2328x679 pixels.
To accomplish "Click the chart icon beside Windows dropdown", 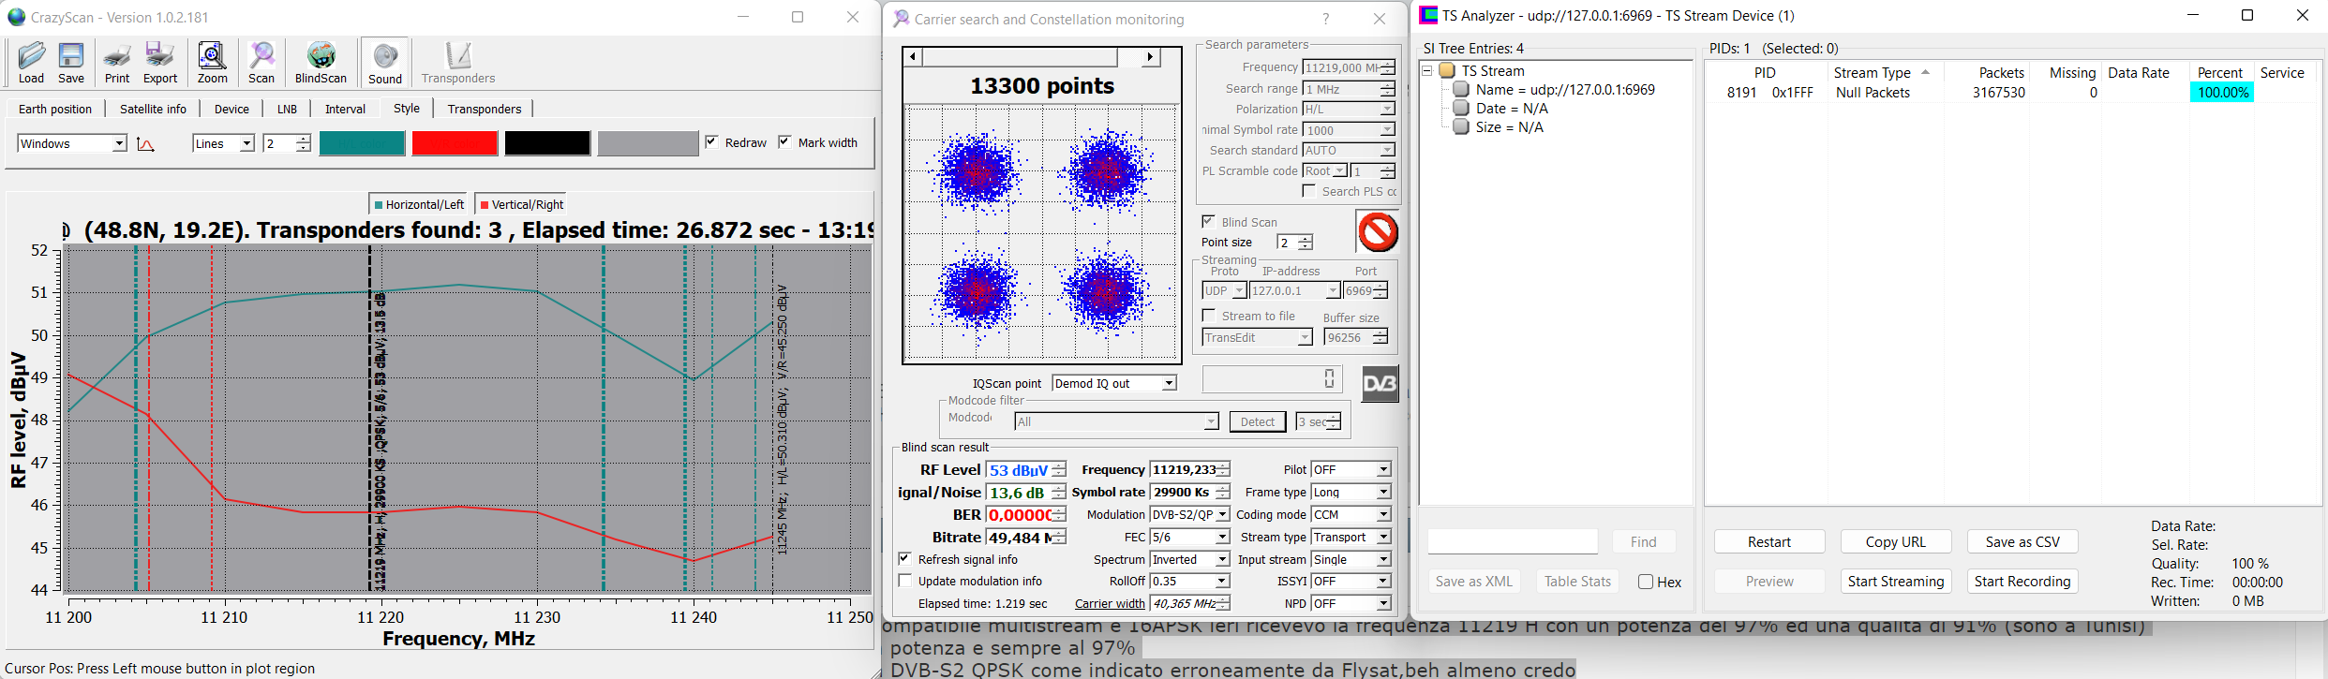I will [145, 143].
